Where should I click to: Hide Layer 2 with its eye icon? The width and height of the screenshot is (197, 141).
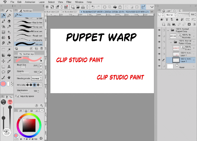coord(159,60)
